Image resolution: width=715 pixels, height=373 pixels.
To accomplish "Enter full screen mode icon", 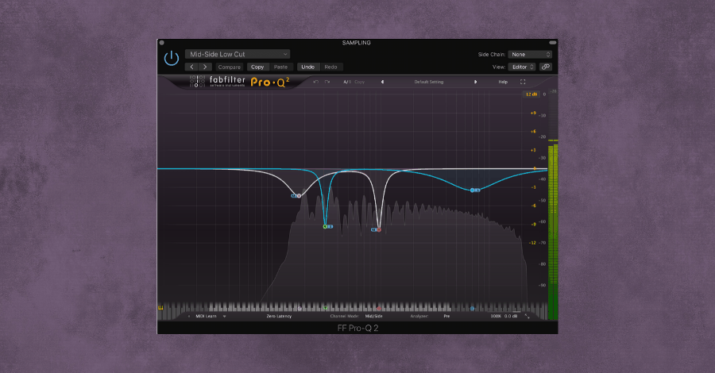I will pyautogui.click(x=523, y=82).
